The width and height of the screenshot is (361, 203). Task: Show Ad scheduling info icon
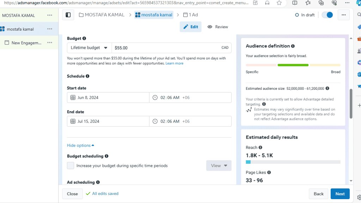[98, 182]
